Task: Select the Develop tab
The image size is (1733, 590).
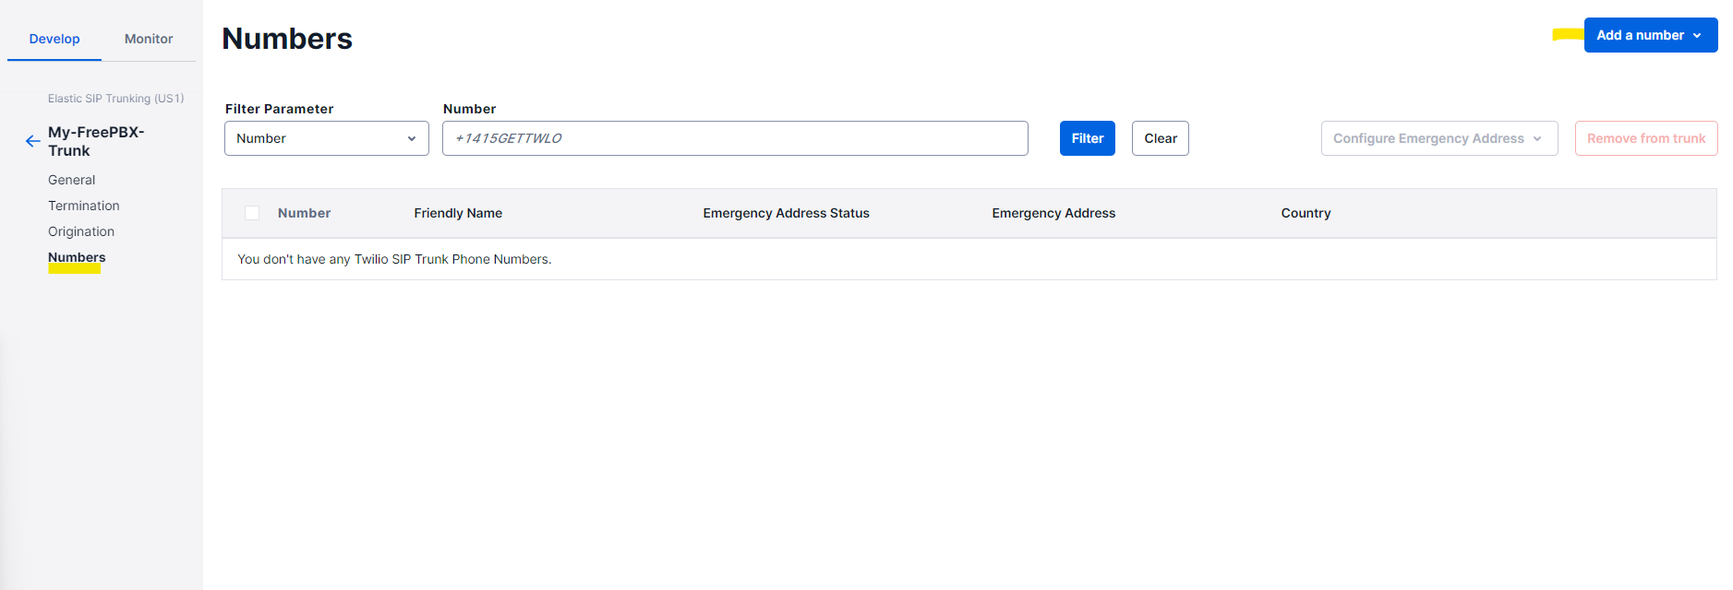Action: pos(54,39)
